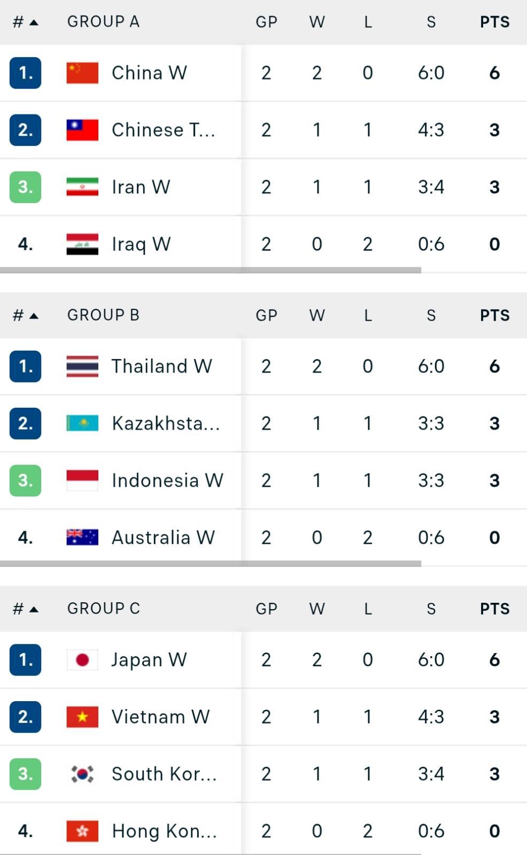Click the Chinese Taipei flag icon
This screenshot has height=855, width=527.
point(82,130)
